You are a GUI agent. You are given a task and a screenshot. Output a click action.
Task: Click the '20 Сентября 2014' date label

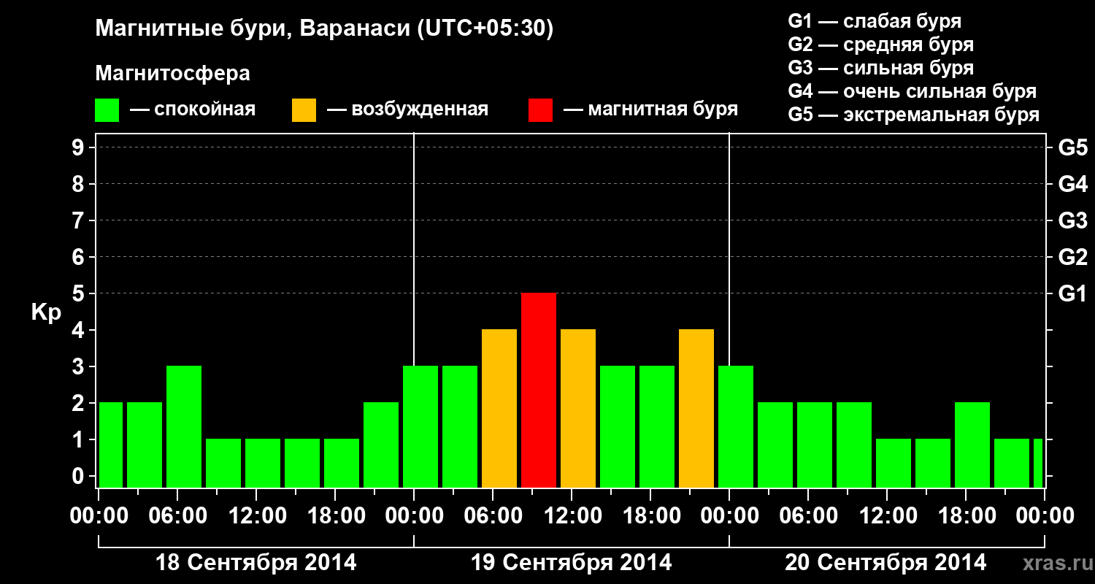tap(885, 563)
